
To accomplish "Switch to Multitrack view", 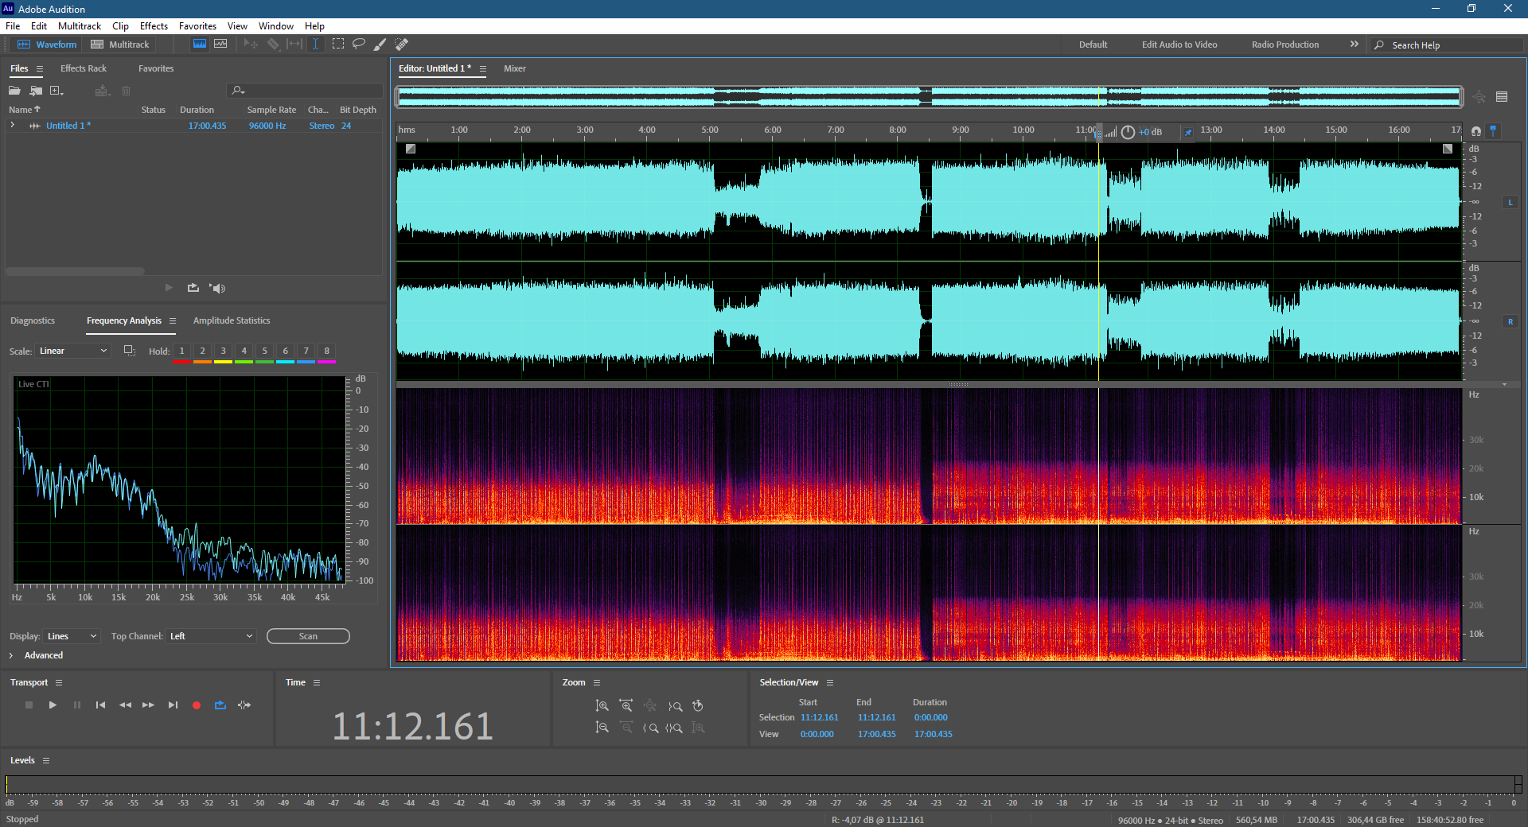I will pos(120,45).
